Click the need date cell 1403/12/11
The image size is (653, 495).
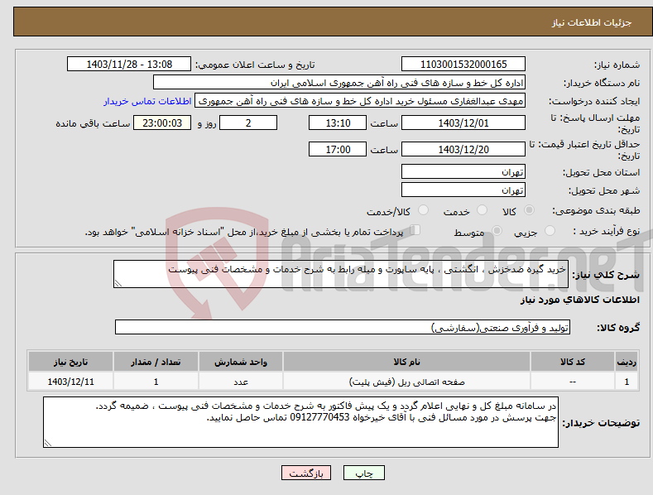point(70,382)
